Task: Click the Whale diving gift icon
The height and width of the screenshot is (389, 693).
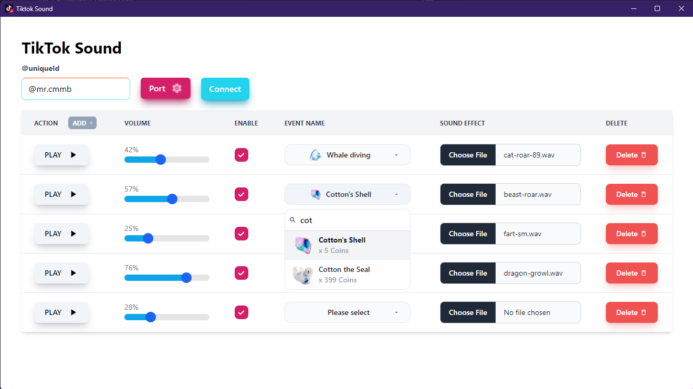Action: (315, 155)
